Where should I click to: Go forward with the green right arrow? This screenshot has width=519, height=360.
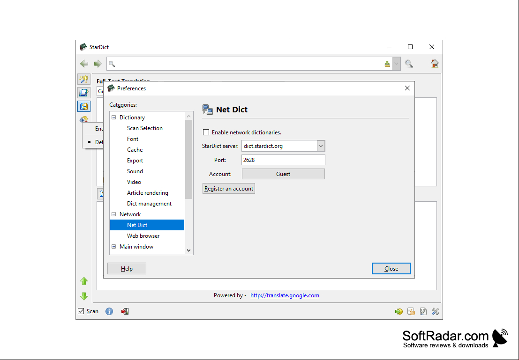pos(98,64)
